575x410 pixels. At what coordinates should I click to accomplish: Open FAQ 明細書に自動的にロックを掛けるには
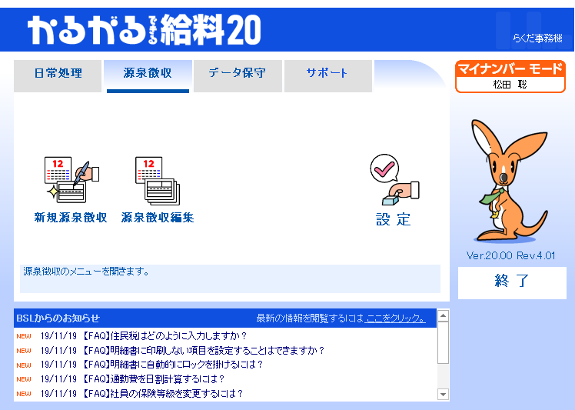[x=171, y=365]
